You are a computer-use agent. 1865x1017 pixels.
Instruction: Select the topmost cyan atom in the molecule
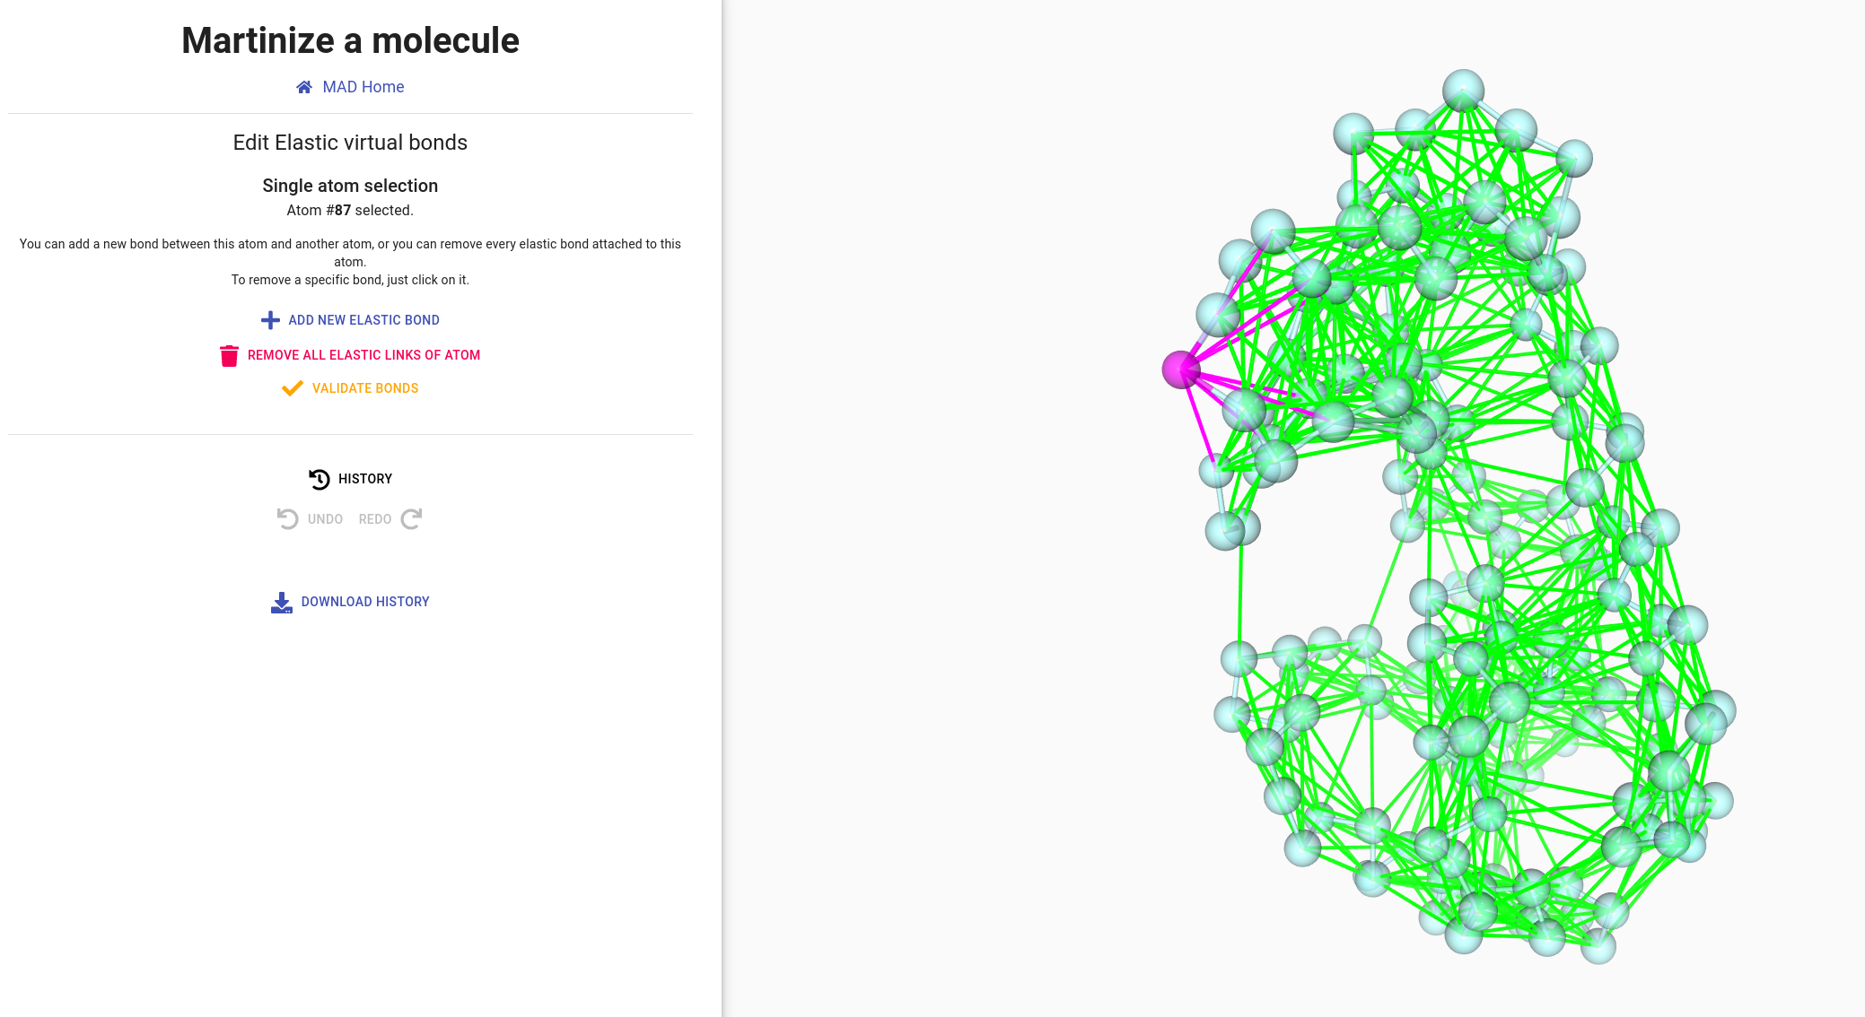click(1463, 91)
